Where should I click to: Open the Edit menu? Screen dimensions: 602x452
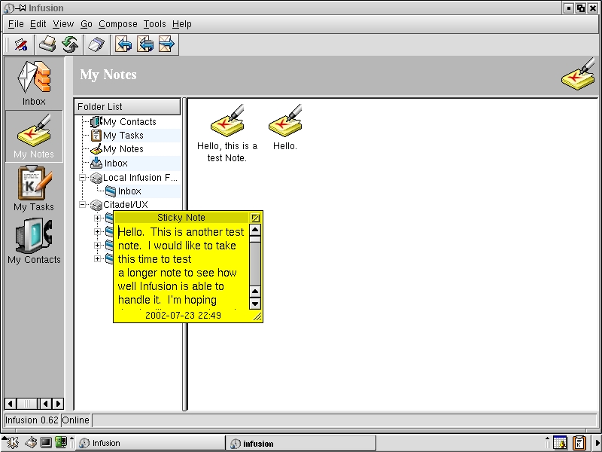click(x=38, y=24)
